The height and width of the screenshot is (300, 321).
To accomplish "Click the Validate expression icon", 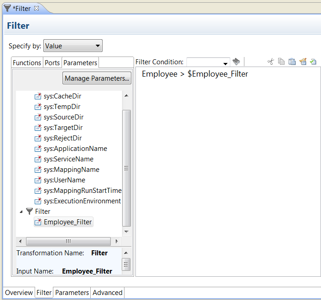I will [313, 62].
